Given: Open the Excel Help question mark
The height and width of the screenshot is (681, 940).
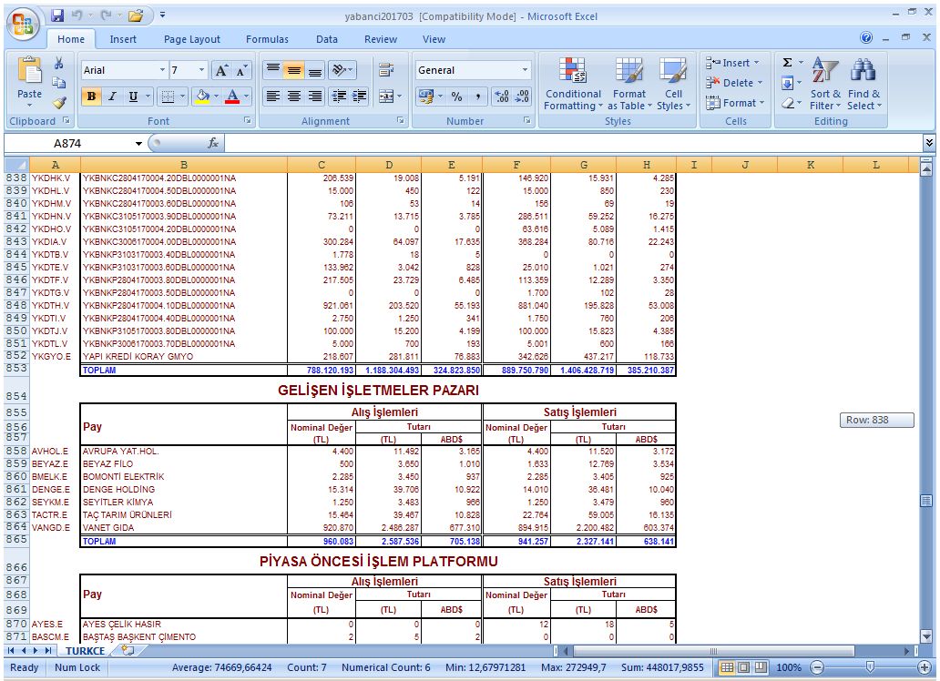Looking at the screenshot, I should pyautogui.click(x=866, y=37).
